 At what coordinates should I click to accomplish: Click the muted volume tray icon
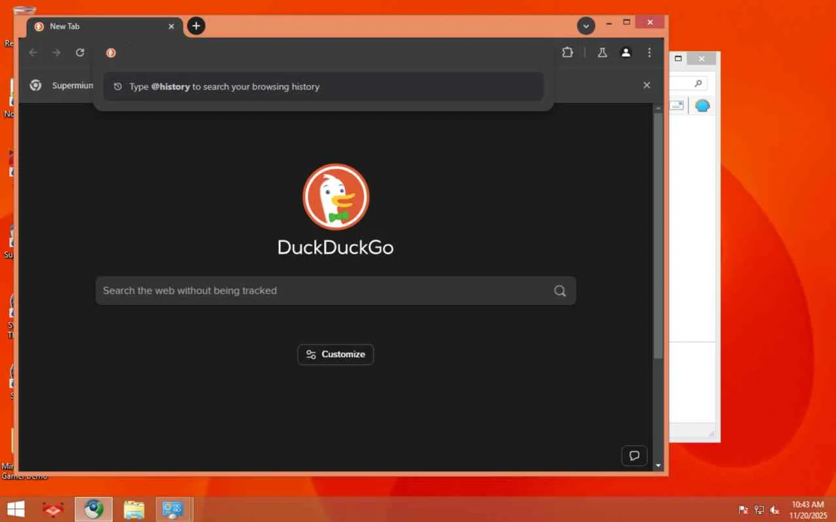tap(775, 510)
